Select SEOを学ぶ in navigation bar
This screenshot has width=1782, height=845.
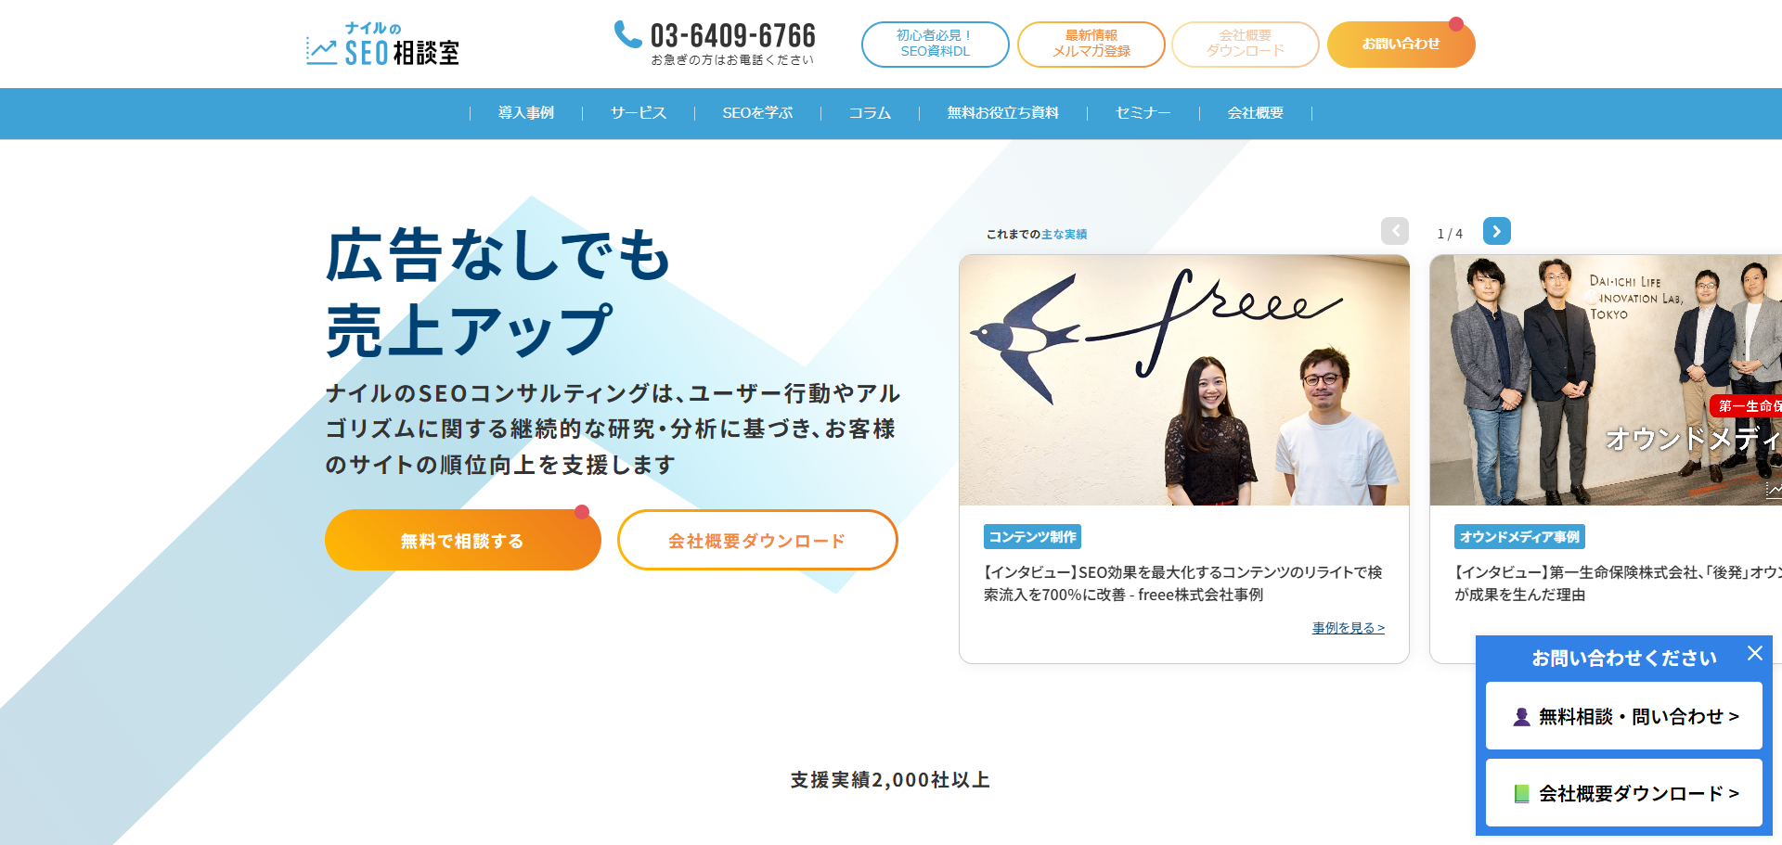point(757,113)
